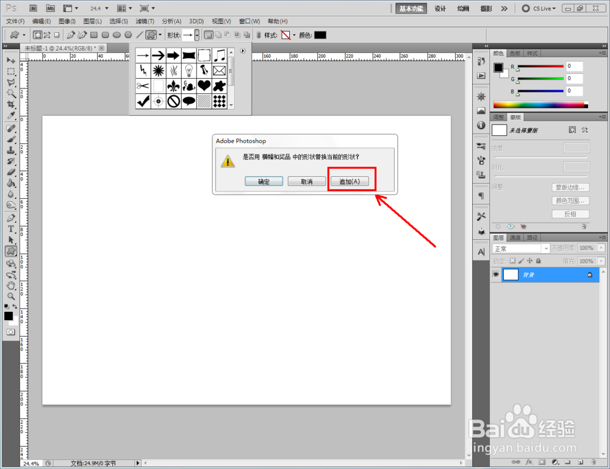Switch to 路径 paths tab
Image resolution: width=610 pixels, height=469 pixels.
[x=532, y=238]
